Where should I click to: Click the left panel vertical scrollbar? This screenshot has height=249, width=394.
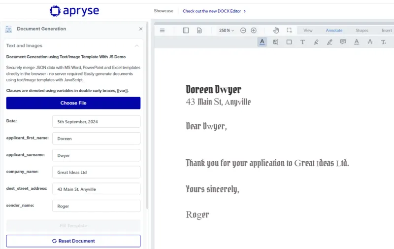[x=147, y=116]
